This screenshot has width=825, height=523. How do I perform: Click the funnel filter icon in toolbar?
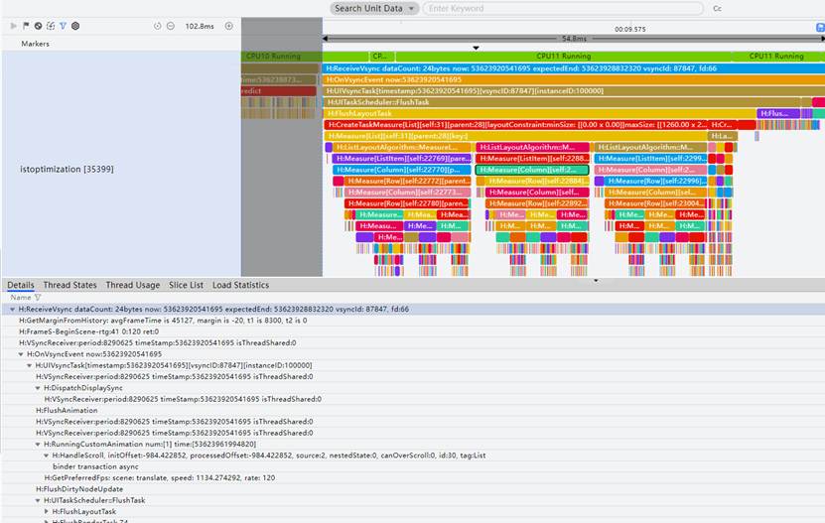[x=63, y=26]
